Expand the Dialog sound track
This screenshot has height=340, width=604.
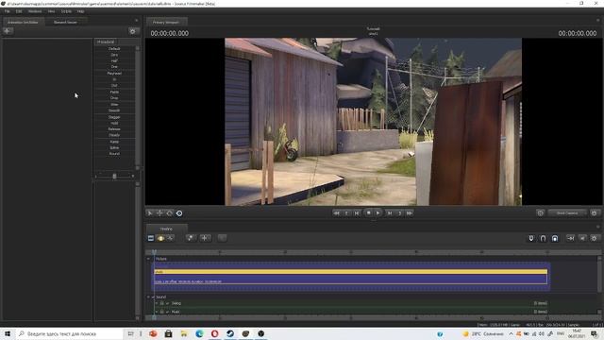157,303
